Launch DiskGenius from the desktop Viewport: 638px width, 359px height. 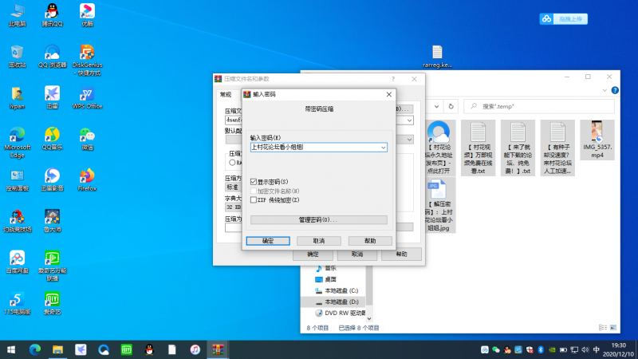(x=87, y=54)
